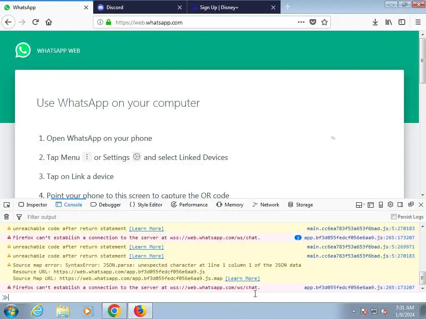
Task: Clear the console output with trash icon
Action: 7,217
